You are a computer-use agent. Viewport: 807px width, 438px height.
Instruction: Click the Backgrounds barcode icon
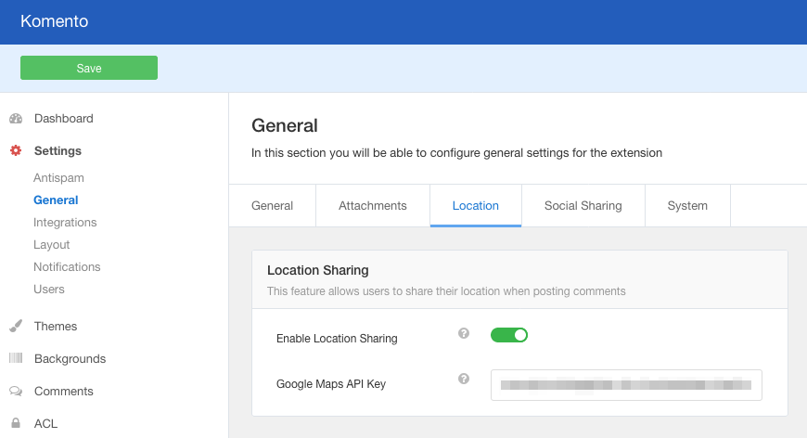pos(16,357)
